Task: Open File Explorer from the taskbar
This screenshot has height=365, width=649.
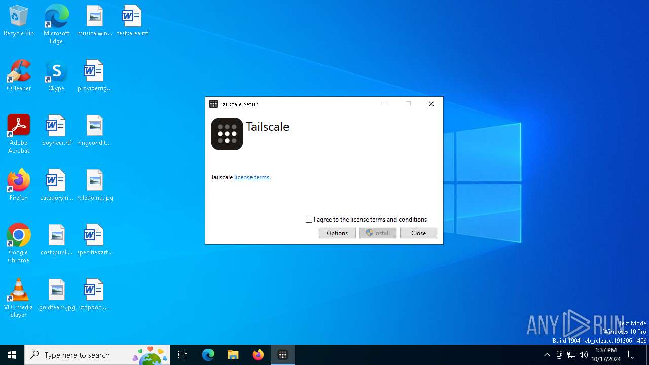Action: click(233, 355)
